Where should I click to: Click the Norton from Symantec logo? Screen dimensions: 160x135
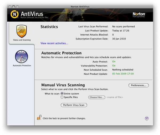tap(139, 14)
